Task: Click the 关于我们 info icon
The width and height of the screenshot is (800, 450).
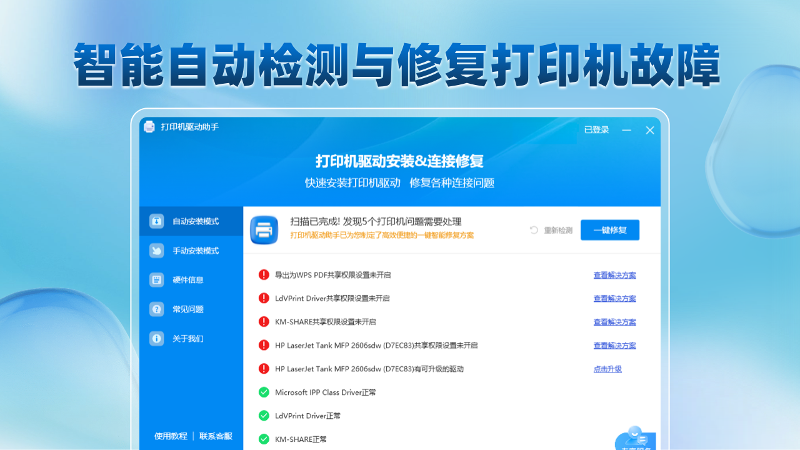Action: (x=156, y=339)
